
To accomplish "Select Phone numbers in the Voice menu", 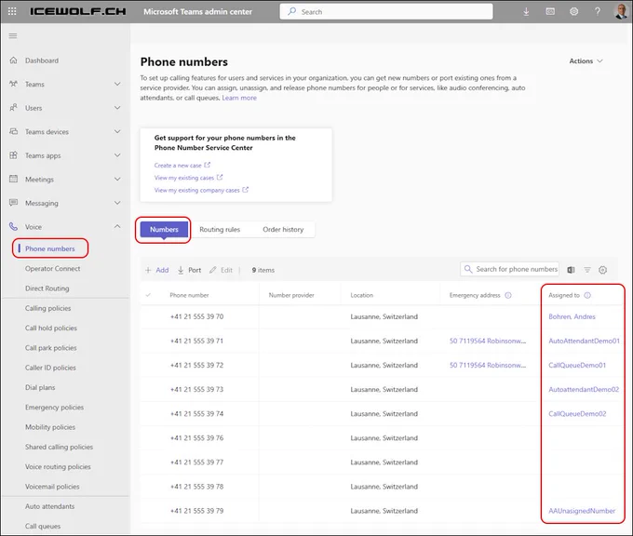I will point(50,248).
